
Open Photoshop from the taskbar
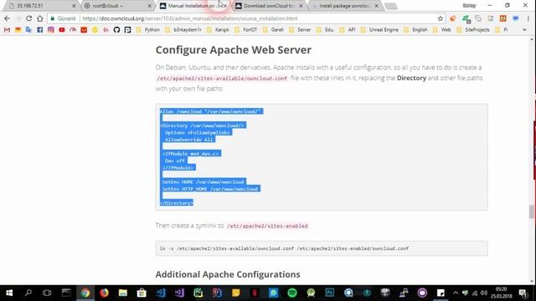(330, 293)
